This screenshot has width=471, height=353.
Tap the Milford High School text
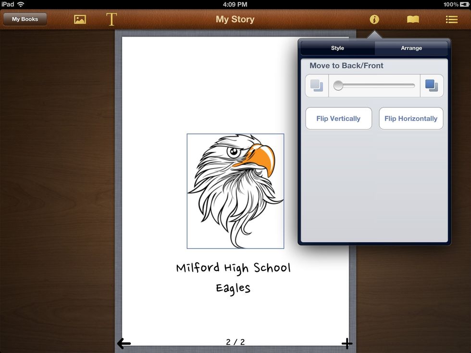click(233, 268)
